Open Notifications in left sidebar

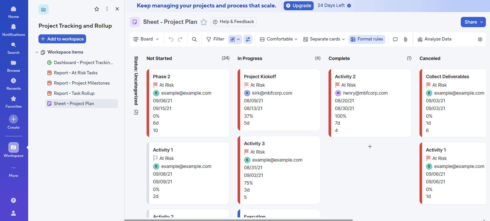14,30
